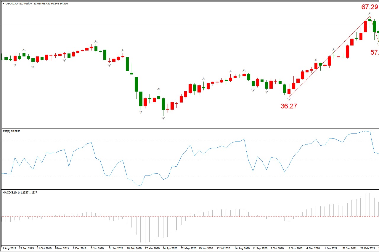
Task: Select the fractal down arrow just above 36.27 label
Action: pyautogui.click(x=289, y=100)
